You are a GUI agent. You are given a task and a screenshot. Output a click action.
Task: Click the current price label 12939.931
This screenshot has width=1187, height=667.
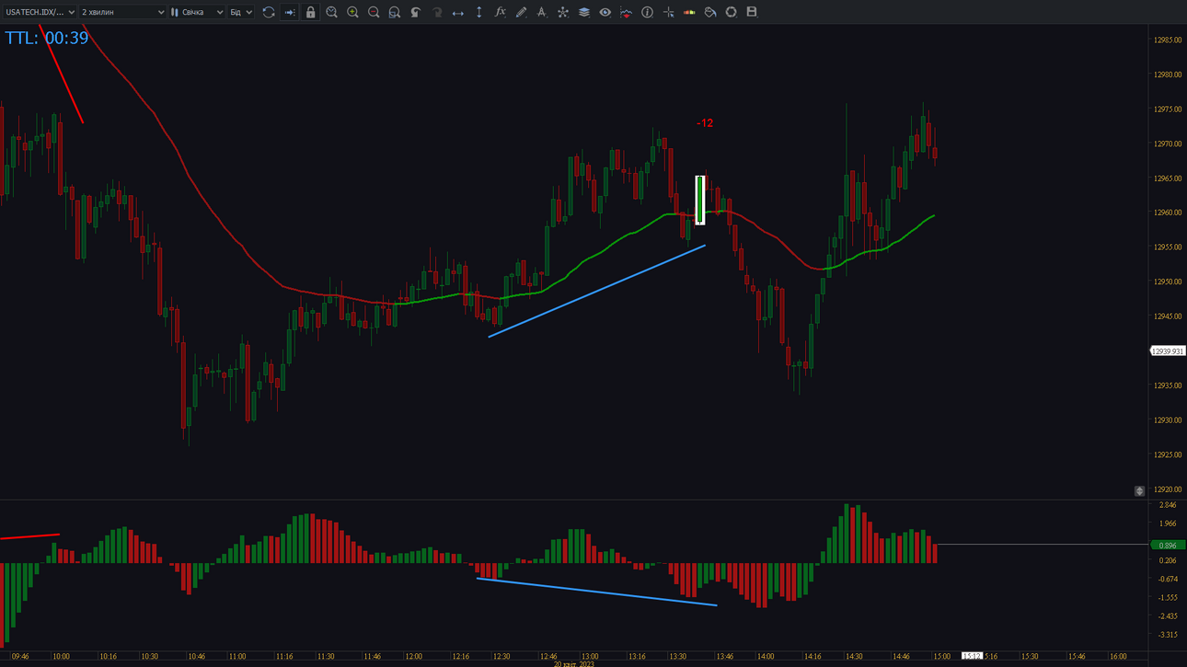[1168, 351]
